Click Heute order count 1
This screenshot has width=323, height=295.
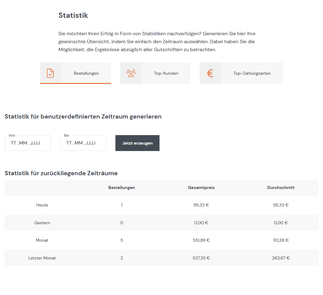(122, 205)
